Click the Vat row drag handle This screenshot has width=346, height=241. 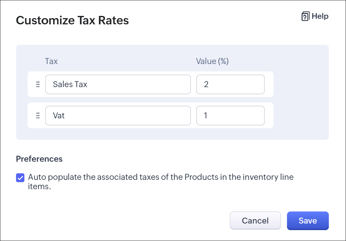[38, 116]
